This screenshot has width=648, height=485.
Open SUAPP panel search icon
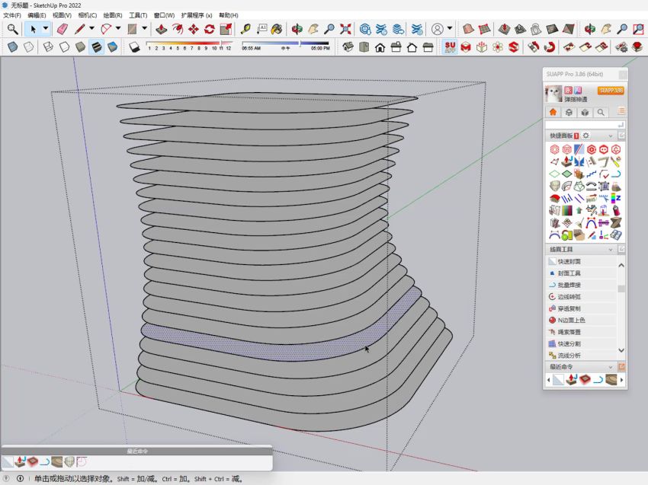tap(601, 112)
